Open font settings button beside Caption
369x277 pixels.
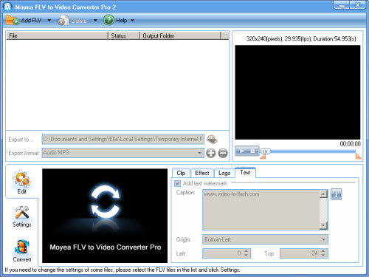point(336,194)
